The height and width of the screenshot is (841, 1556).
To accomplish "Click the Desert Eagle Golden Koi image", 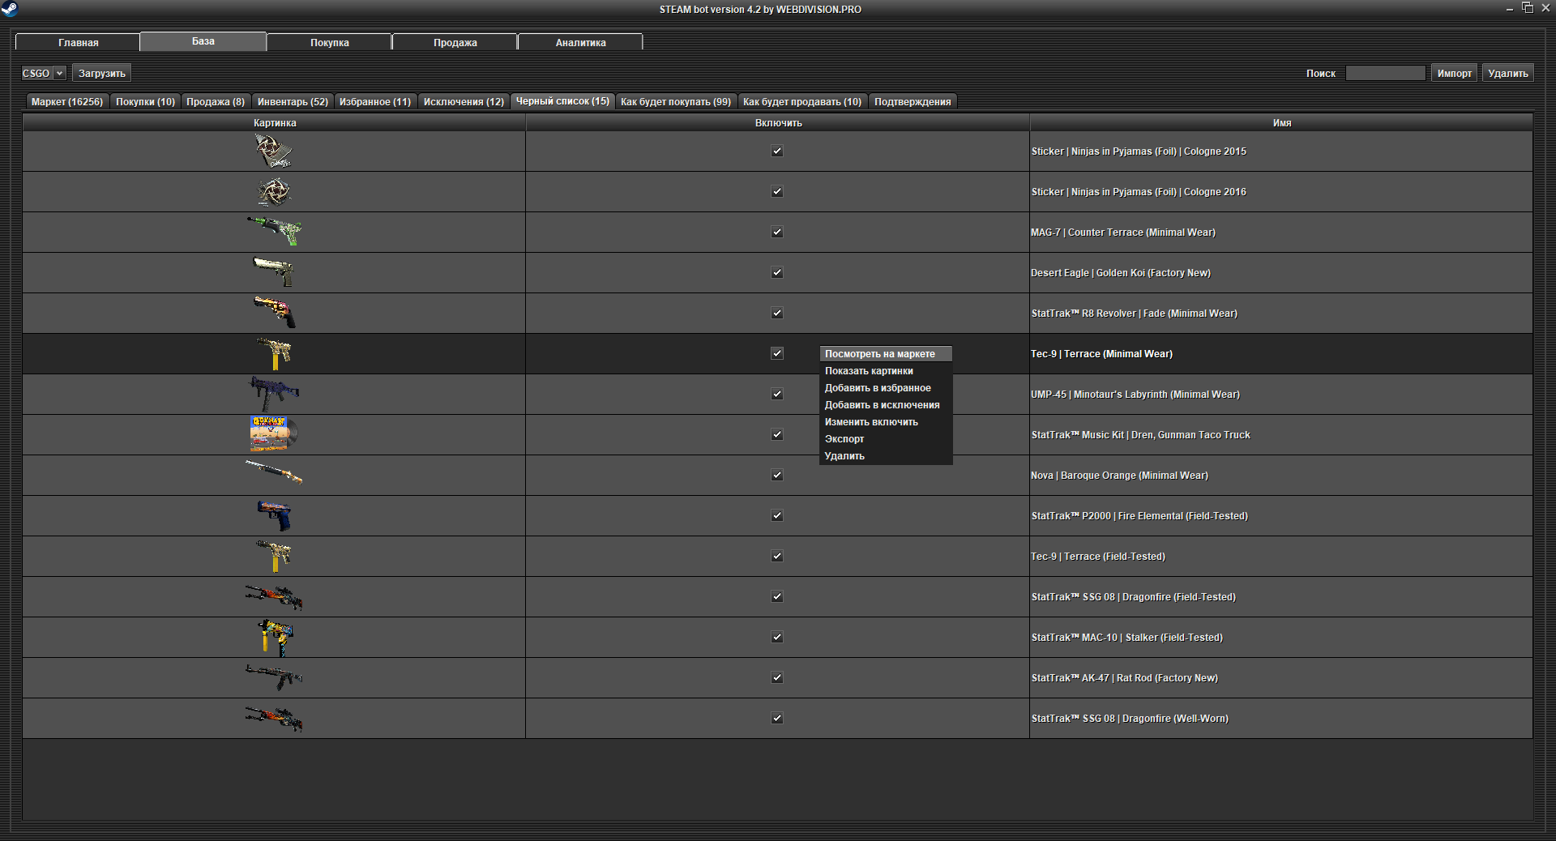I will click(274, 272).
